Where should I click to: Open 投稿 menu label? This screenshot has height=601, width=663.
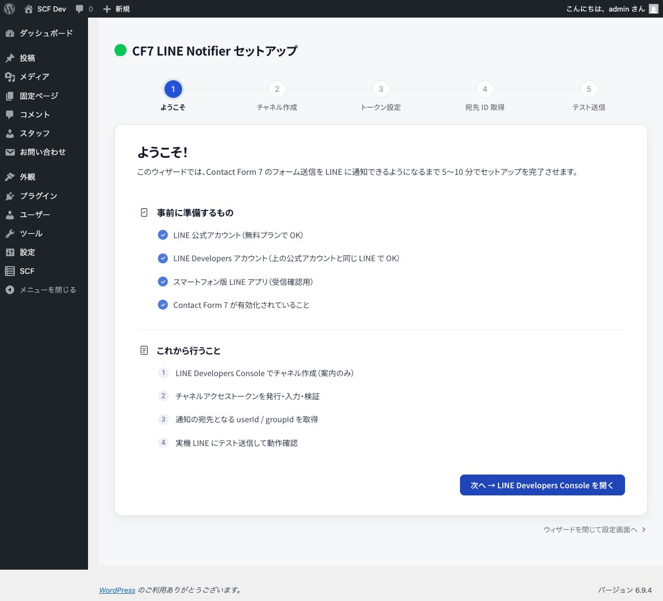pos(28,58)
